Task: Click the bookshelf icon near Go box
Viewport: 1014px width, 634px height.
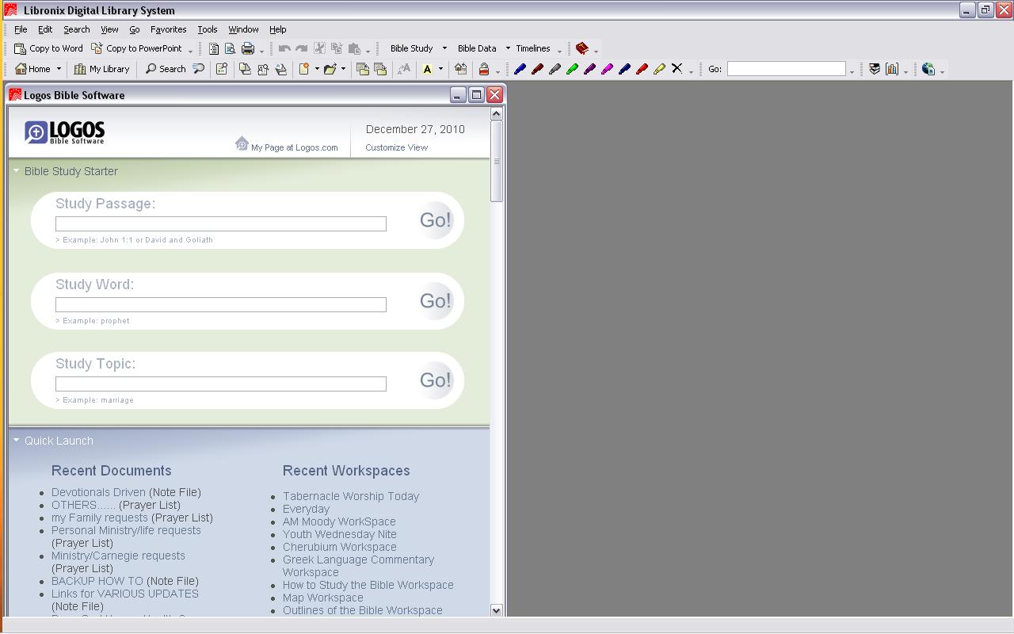Action: (892, 69)
